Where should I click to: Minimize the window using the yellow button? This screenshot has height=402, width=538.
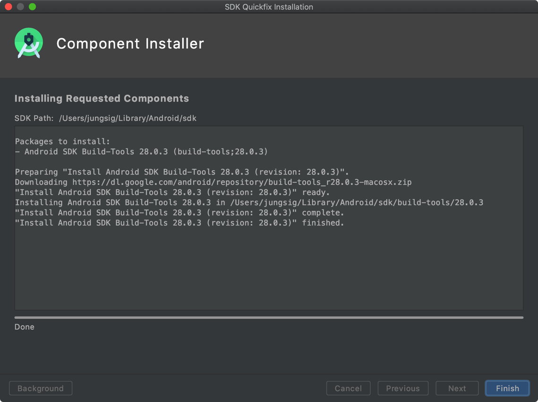pyautogui.click(x=21, y=7)
